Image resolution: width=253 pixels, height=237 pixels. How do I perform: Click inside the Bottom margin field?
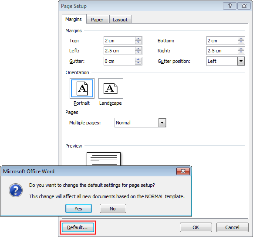(222, 41)
